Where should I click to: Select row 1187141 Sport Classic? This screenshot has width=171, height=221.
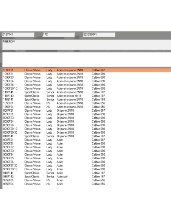click(87, 92)
